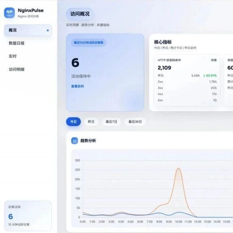
Task: Click the 核心指标 heading
Action: (x=163, y=42)
